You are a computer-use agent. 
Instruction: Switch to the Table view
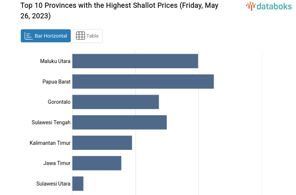pyautogui.click(x=87, y=36)
